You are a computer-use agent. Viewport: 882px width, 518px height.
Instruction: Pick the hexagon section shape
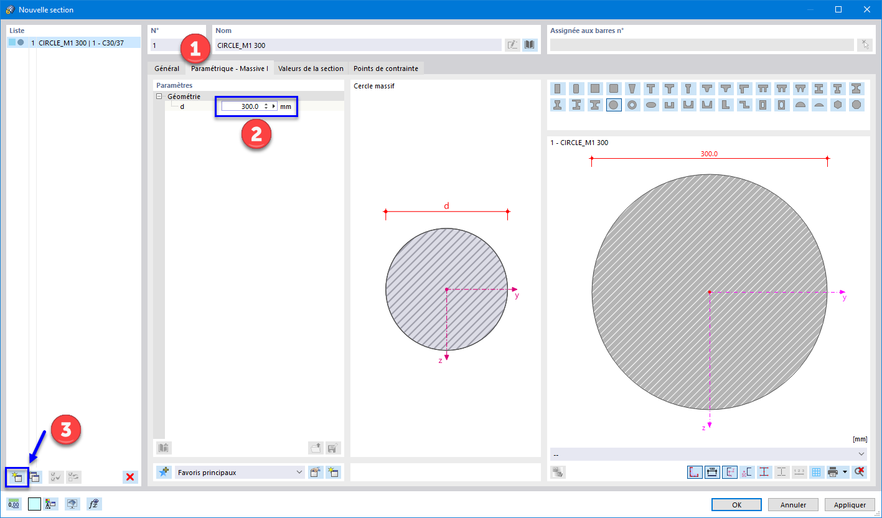point(838,105)
